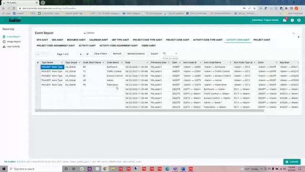Screen dimensions: 305x172
Task: Go to the next page arrow
Action: click(x=81, y=54)
